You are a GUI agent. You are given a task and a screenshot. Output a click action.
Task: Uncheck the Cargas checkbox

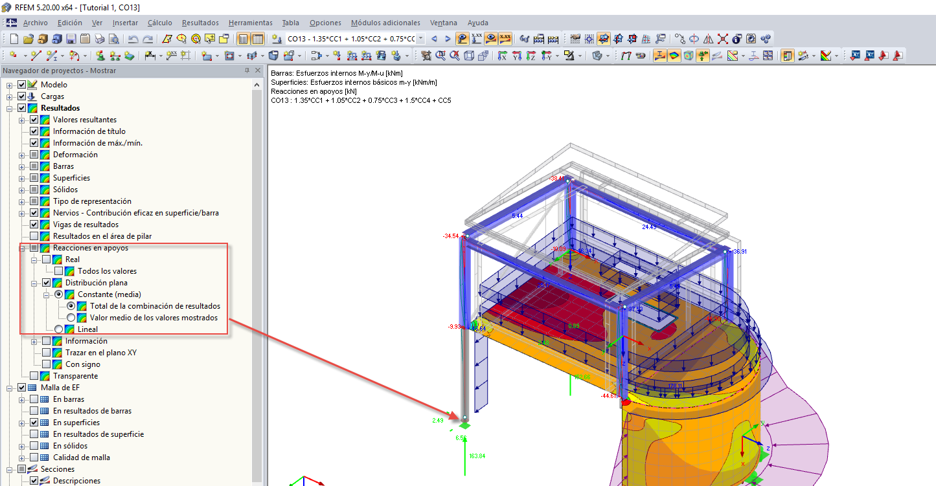22,96
